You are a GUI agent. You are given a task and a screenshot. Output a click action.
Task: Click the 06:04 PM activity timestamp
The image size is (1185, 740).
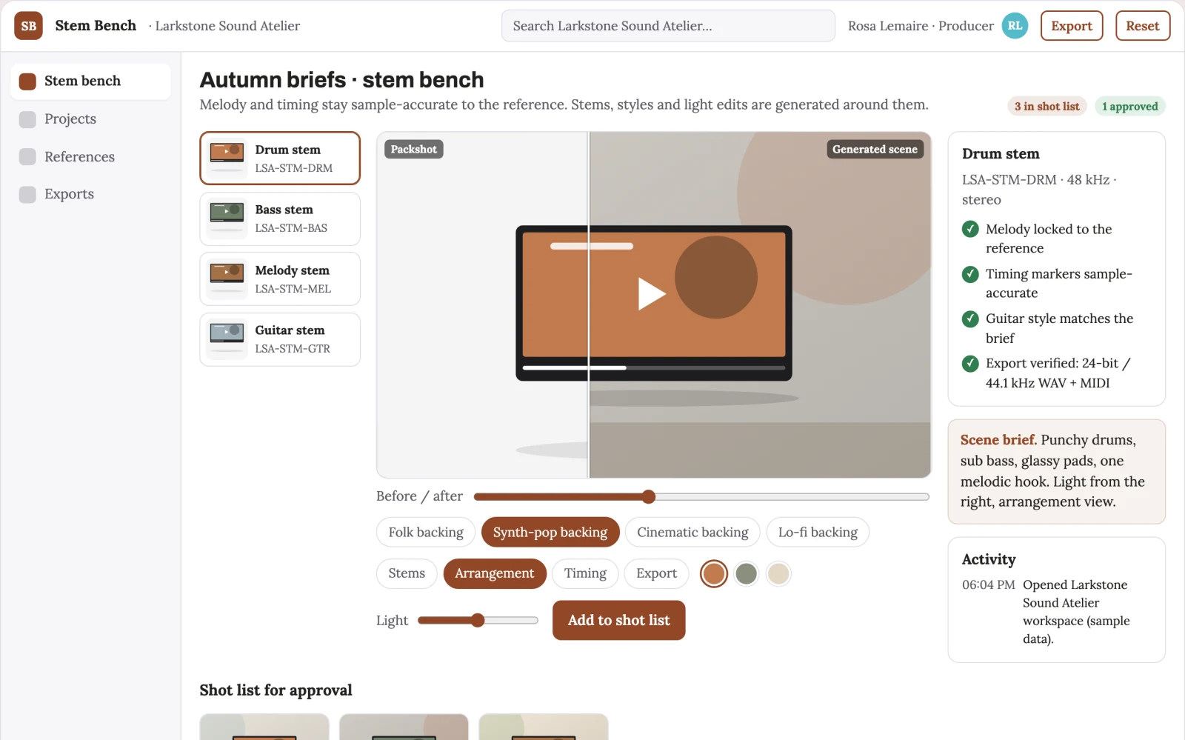coord(989,584)
